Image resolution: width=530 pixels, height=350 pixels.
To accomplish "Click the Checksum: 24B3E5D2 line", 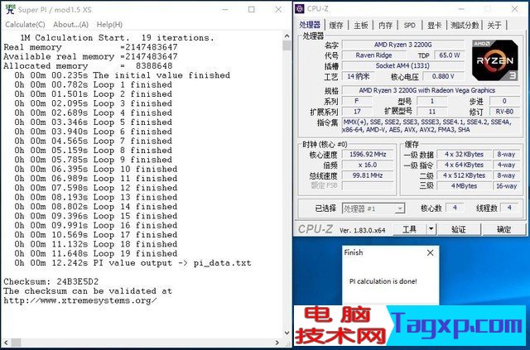I will click(51, 281).
